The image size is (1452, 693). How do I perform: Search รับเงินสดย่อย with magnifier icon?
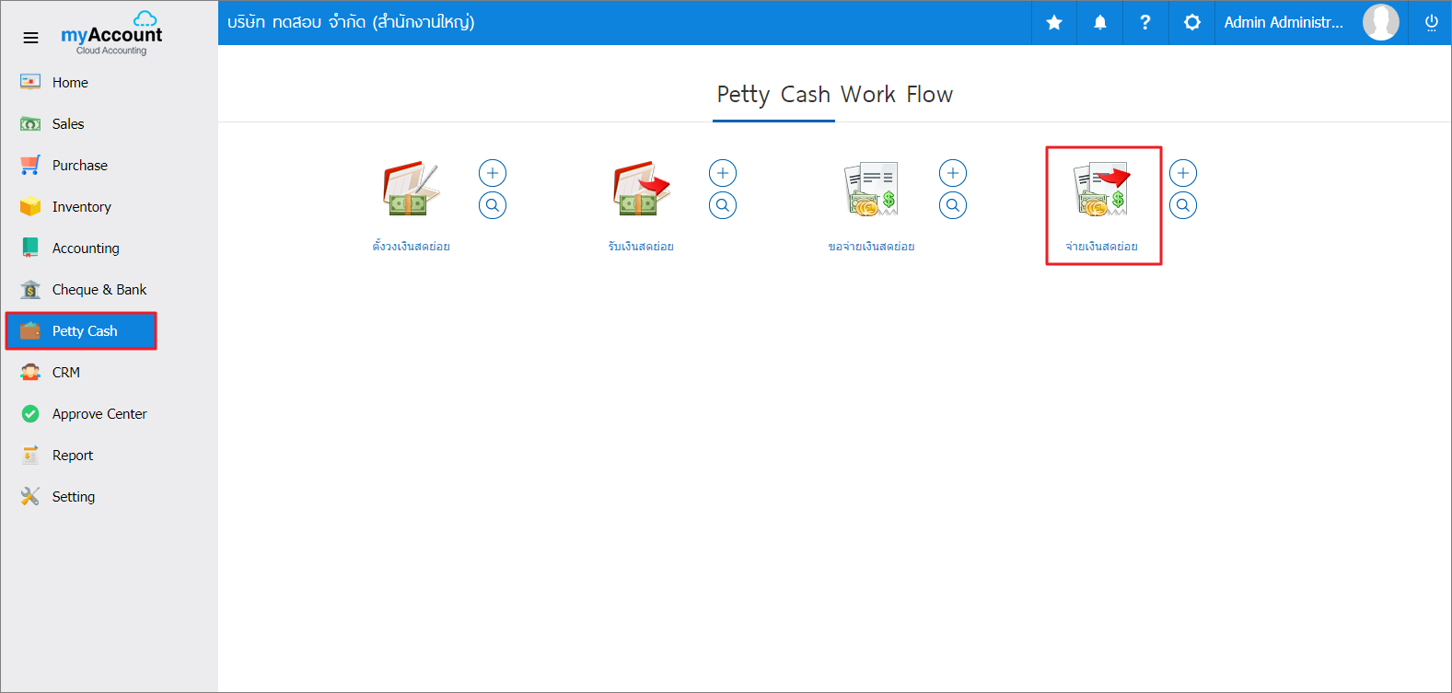(723, 205)
